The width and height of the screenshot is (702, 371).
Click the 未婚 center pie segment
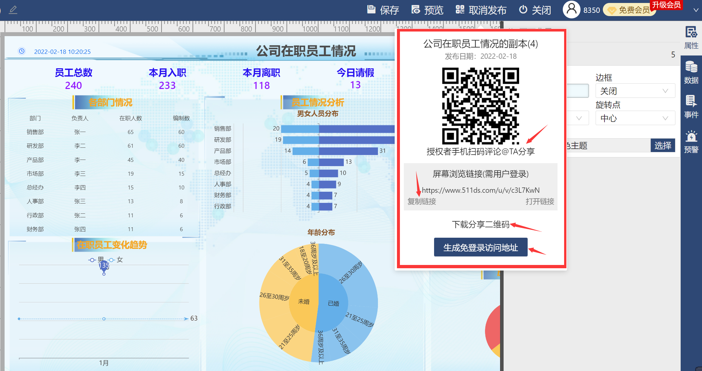tap(303, 301)
